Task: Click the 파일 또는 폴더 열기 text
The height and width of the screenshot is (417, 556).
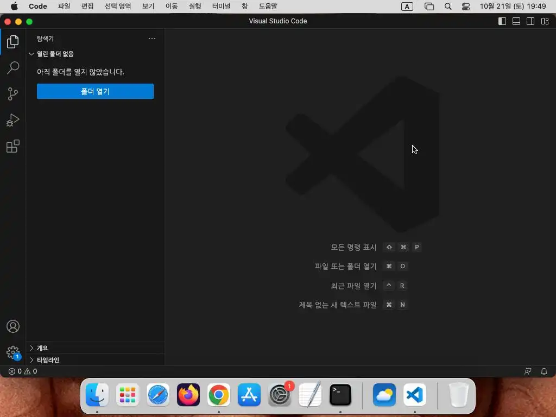Action: click(345, 266)
